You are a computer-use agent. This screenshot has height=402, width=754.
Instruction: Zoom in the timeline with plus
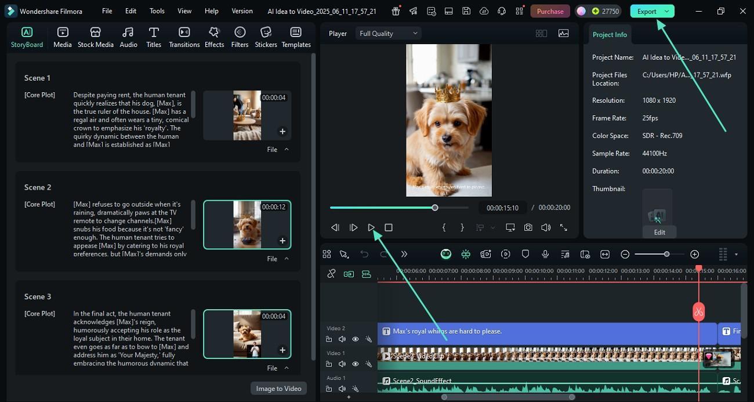pos(694,254)
